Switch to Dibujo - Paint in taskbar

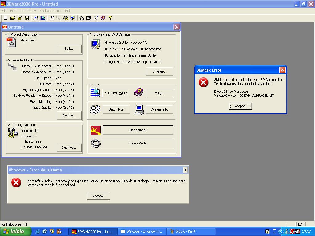[191, 231]
